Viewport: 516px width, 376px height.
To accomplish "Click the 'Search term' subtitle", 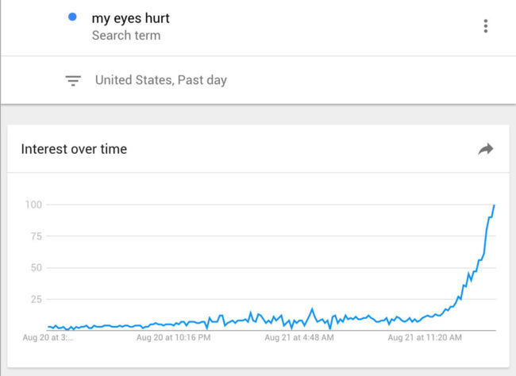I will click(126, 36).
